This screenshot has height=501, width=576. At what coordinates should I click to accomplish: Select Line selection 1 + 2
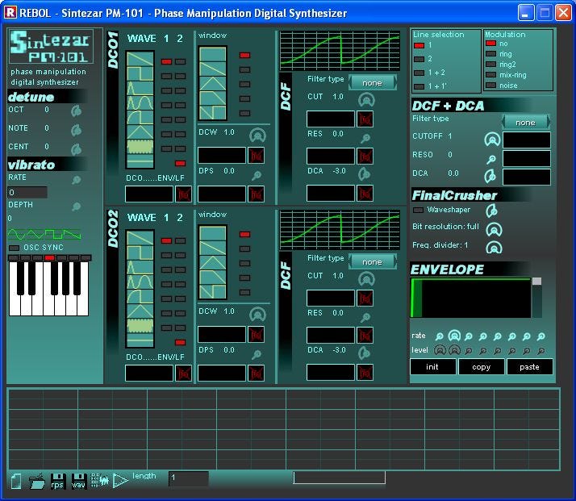click(x=419, y=73)
